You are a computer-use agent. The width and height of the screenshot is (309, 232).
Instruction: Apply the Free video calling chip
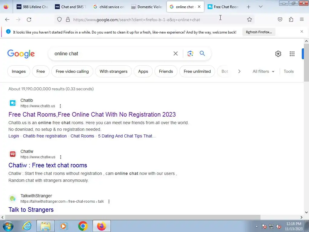point(72,71)
